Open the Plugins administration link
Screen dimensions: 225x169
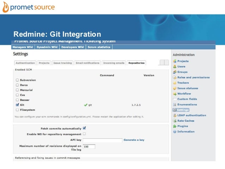[183, 126]
